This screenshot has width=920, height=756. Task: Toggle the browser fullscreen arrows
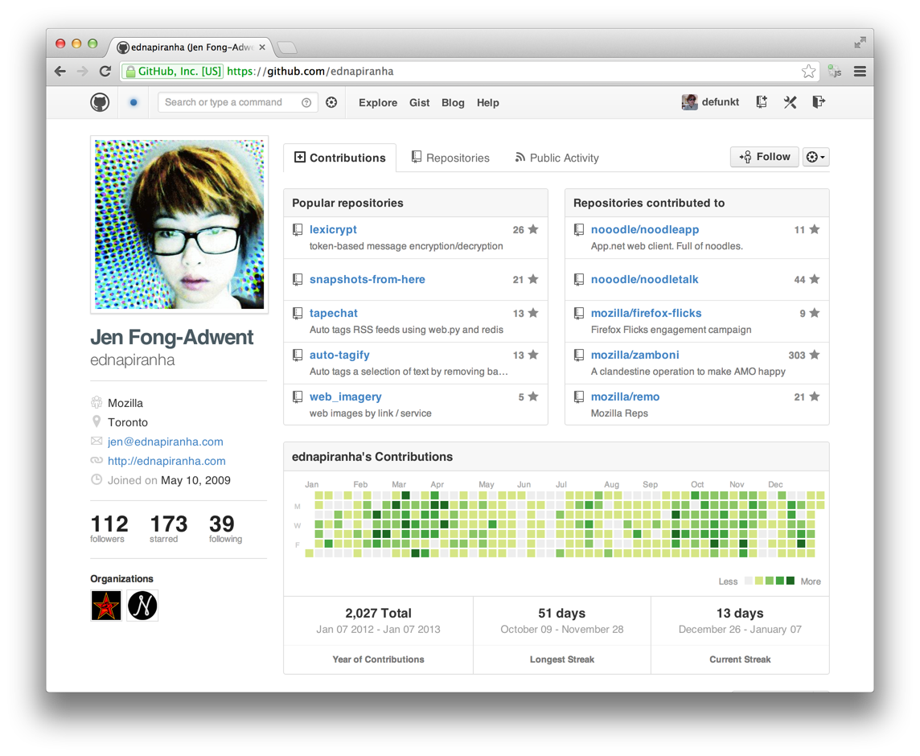860,43
